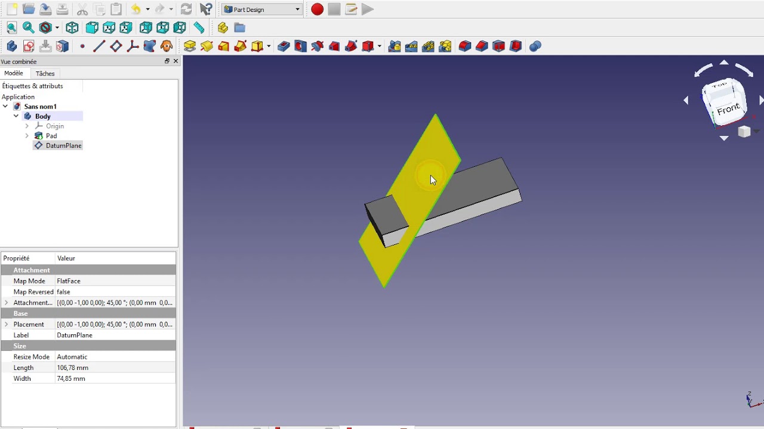Switch to the Modèle tab
This screenshot has width=764, height=429.
pos(14,73)
